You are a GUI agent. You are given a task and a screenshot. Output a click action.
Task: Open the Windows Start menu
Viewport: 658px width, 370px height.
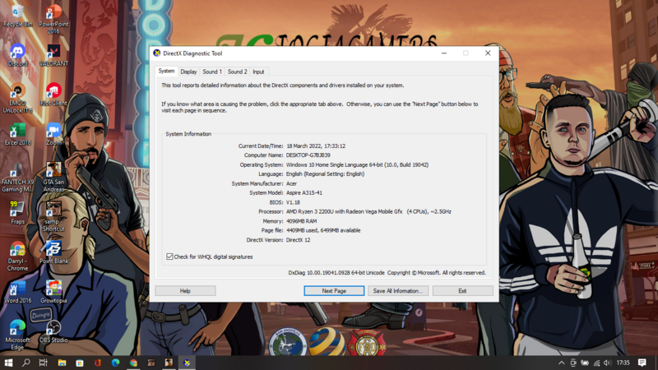pos(8,363)
